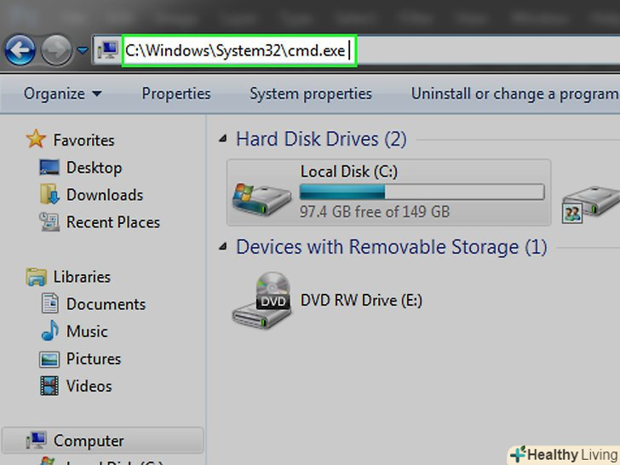Click the Videos library film icon
Image resolution: width=620 pixels, height=465 pixels.
coord(50,386)
